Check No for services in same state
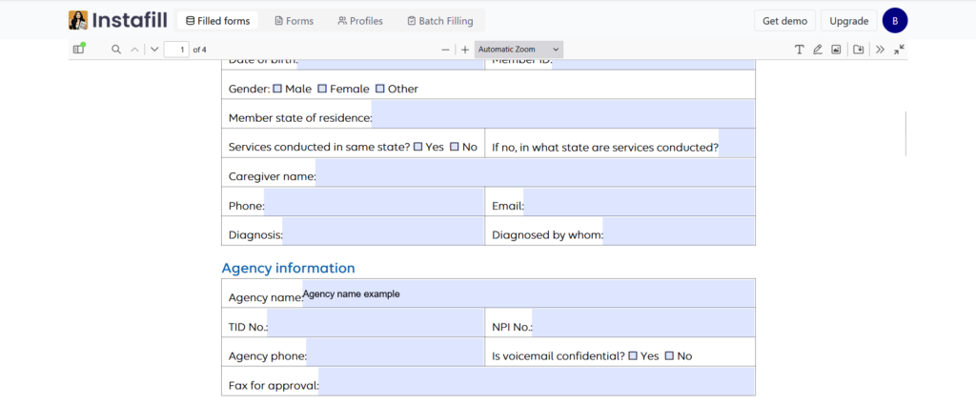Image resolution: width=976 pixels, height=404 pixels. (x=455, y=147)
